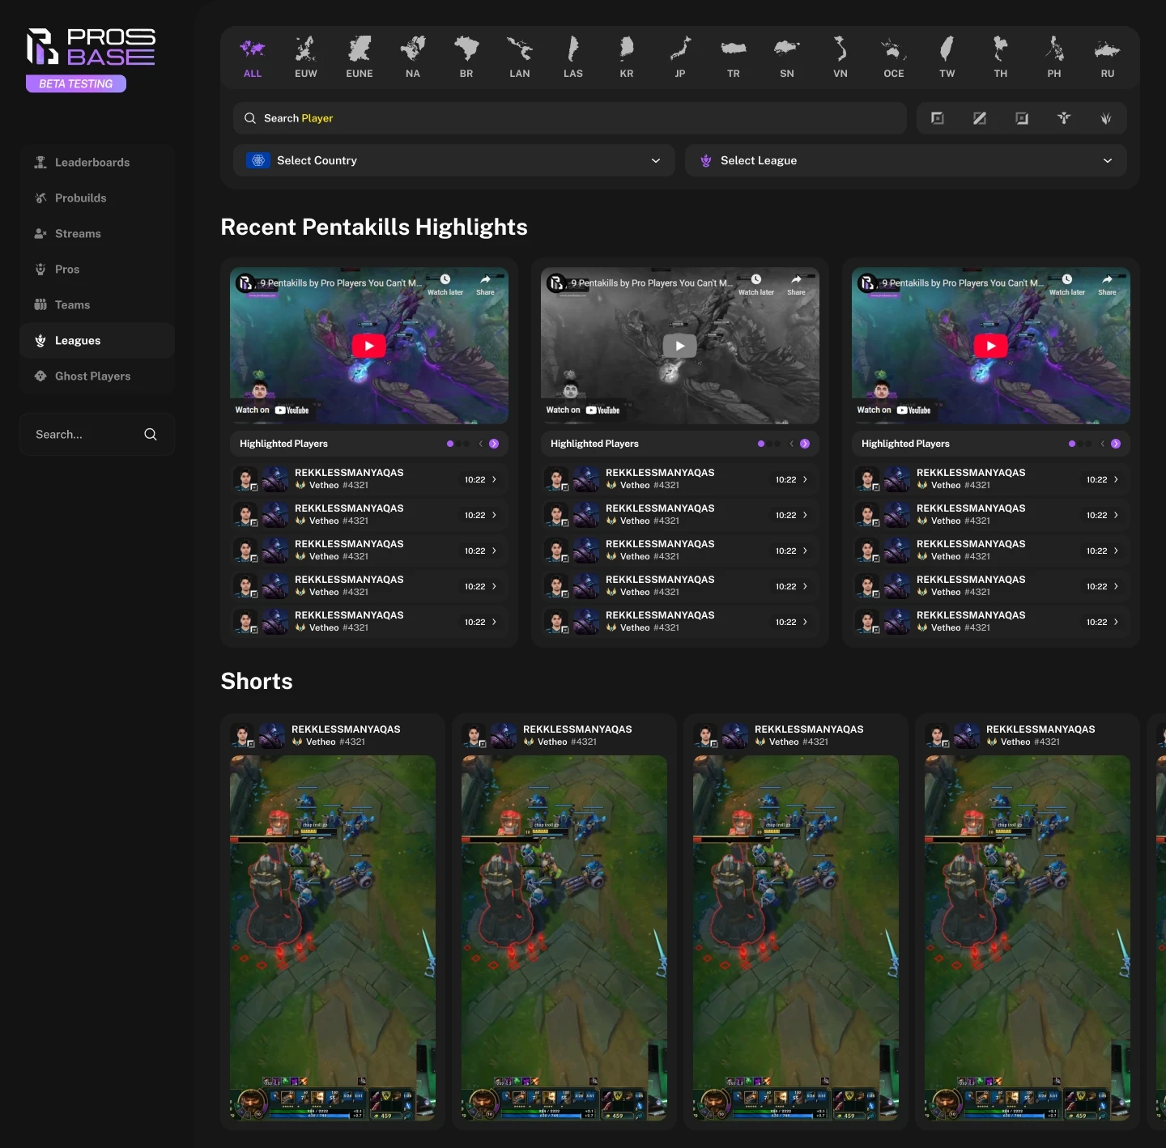Click Share on the second pentakill video
This screenshot has width=1166, height=1148.
[796, 285]
